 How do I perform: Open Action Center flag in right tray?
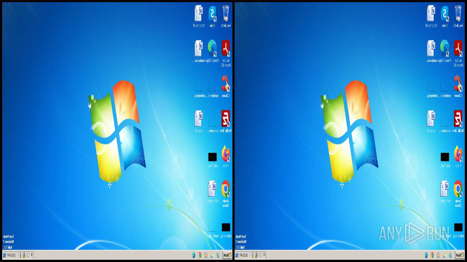point(251,255)
